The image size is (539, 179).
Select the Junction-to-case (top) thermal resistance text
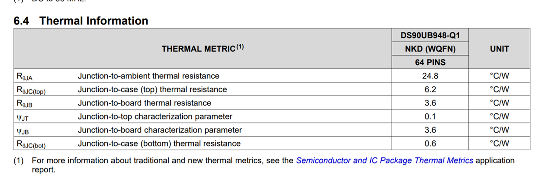pos(152,90)
